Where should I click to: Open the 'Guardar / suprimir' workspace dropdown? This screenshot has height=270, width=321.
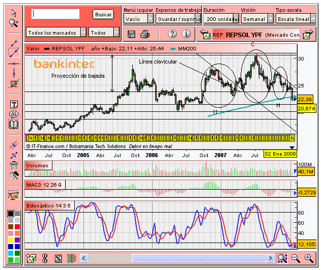click(178, 19)
